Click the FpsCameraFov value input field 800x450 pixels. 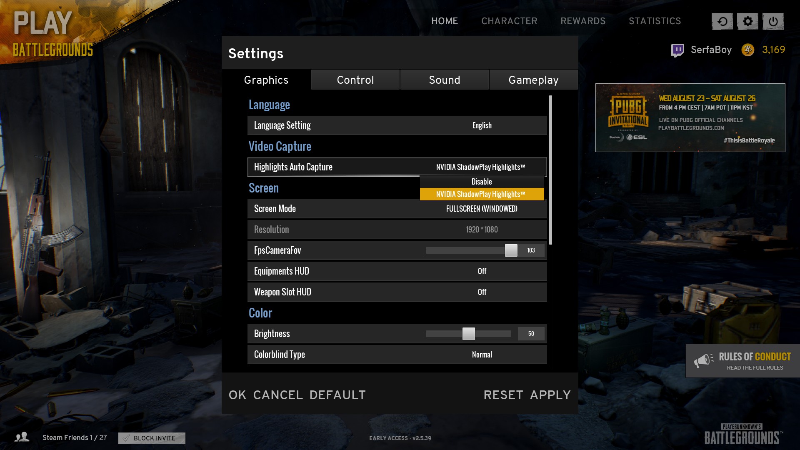[530, 250]
